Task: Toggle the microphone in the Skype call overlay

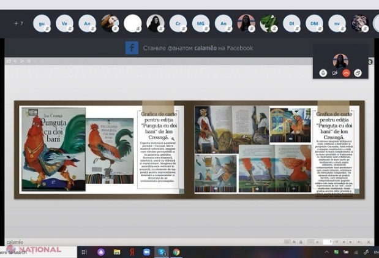Action: click(x=323, y=73)
